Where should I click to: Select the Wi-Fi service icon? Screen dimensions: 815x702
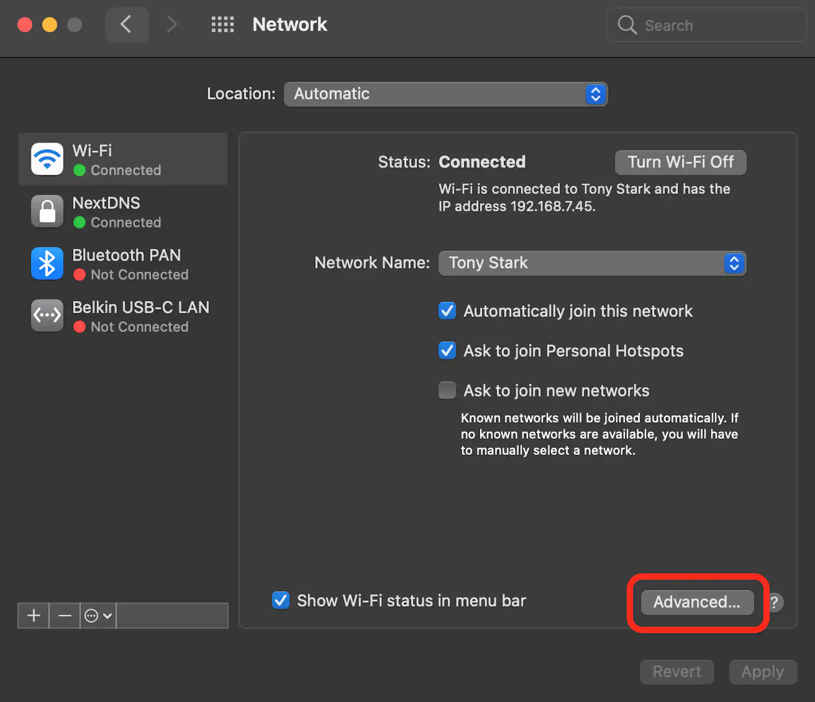tap(47, 159)
